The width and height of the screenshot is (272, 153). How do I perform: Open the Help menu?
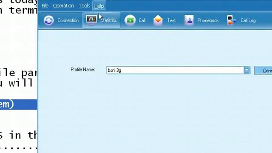coord(99,6)
